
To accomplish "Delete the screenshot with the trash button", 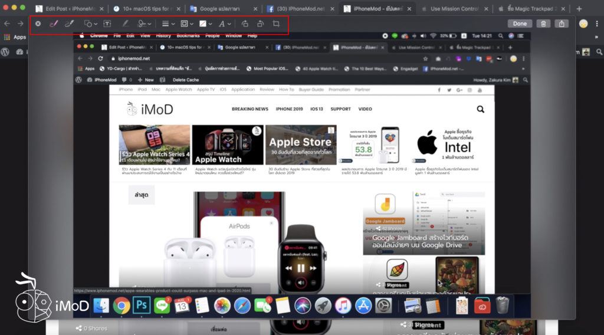I will 543,24.
